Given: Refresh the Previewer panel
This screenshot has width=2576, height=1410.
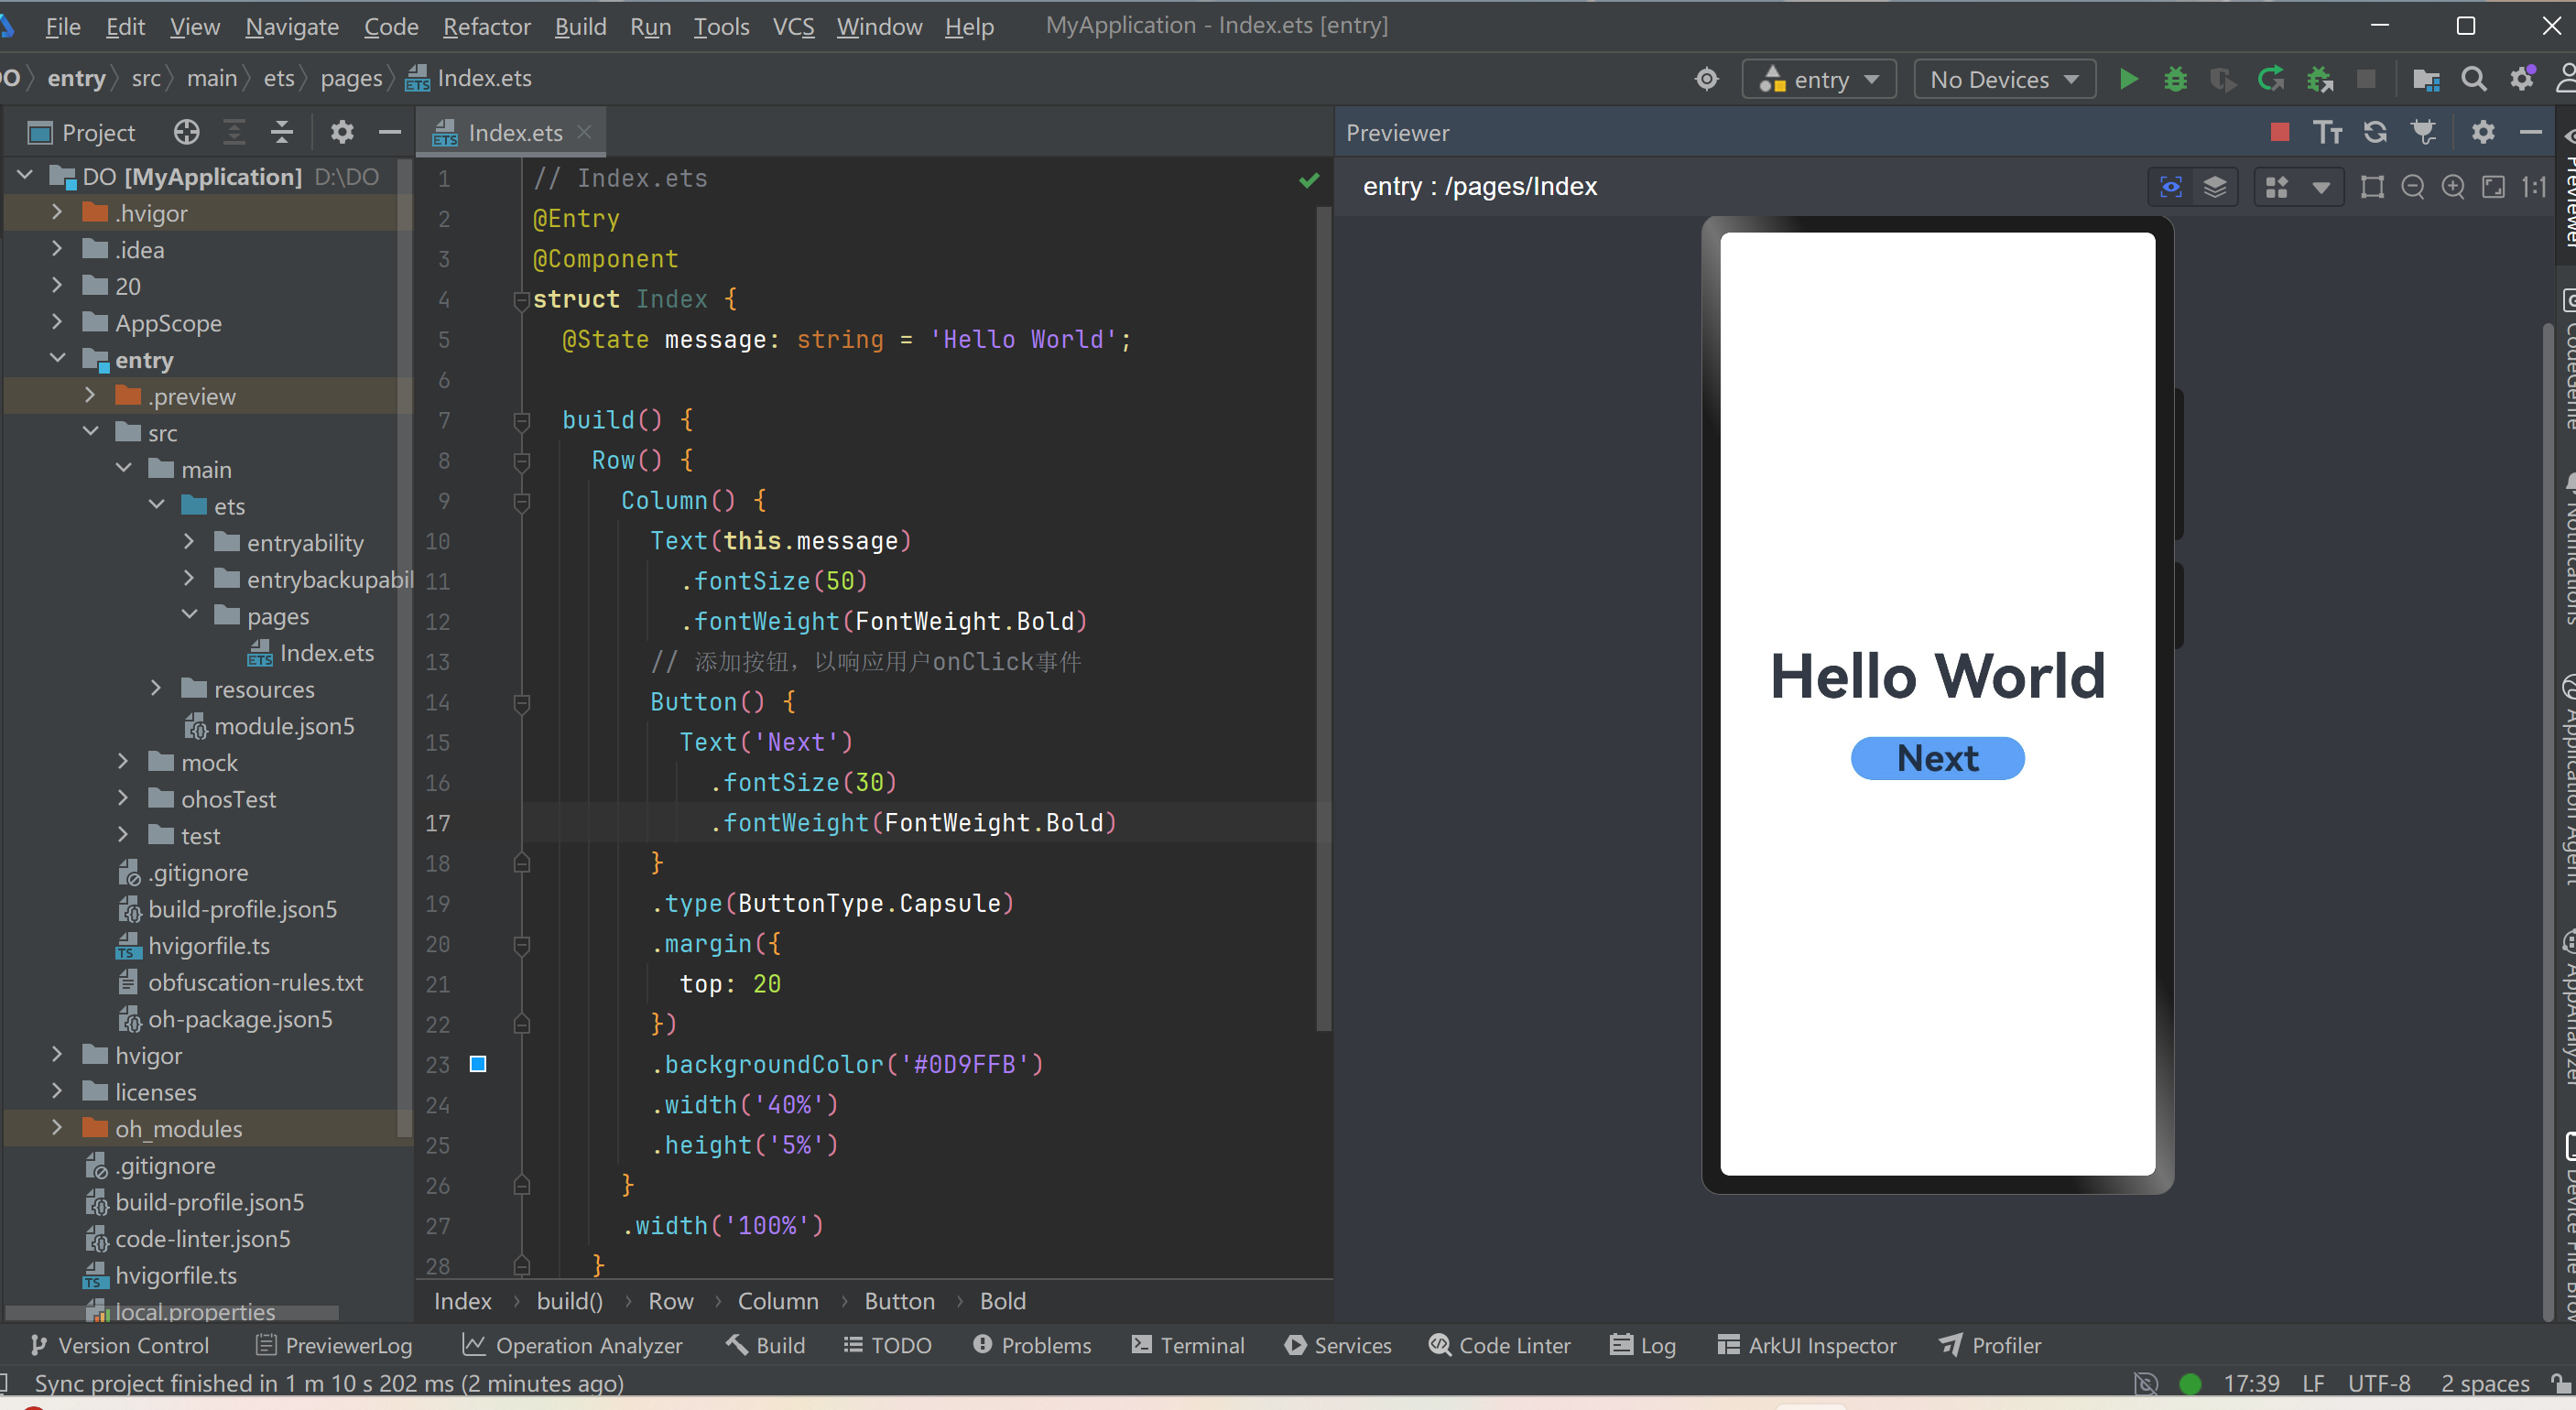Looking at the screenshot, I should coord(2375,132).
